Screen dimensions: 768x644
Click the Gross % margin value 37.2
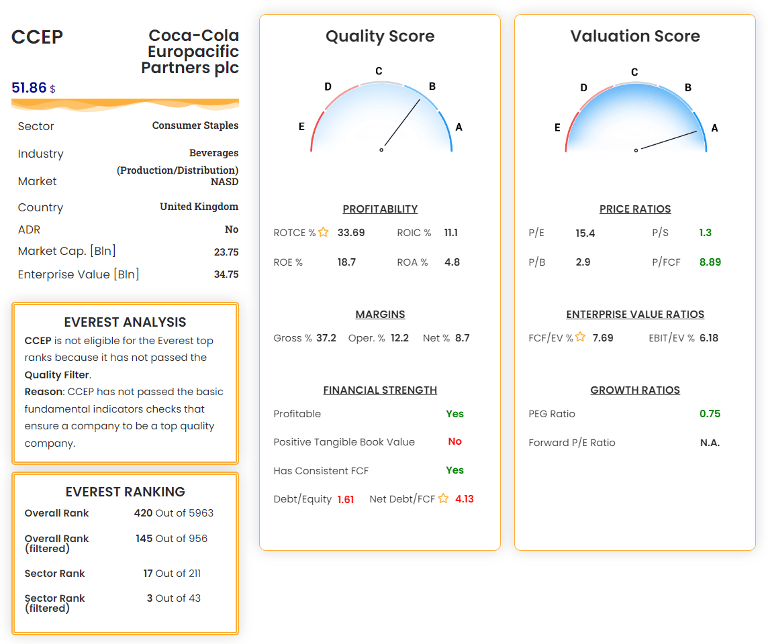tap(326, 337)
